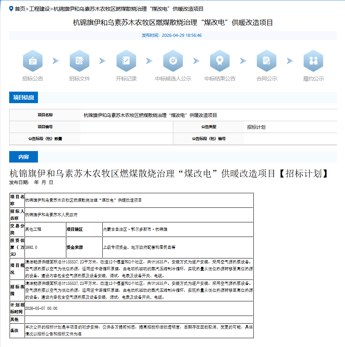Screen dimensions: 345x347
Task: Click the location pin icon in breadcrumb
Action: tap(11, 9)
